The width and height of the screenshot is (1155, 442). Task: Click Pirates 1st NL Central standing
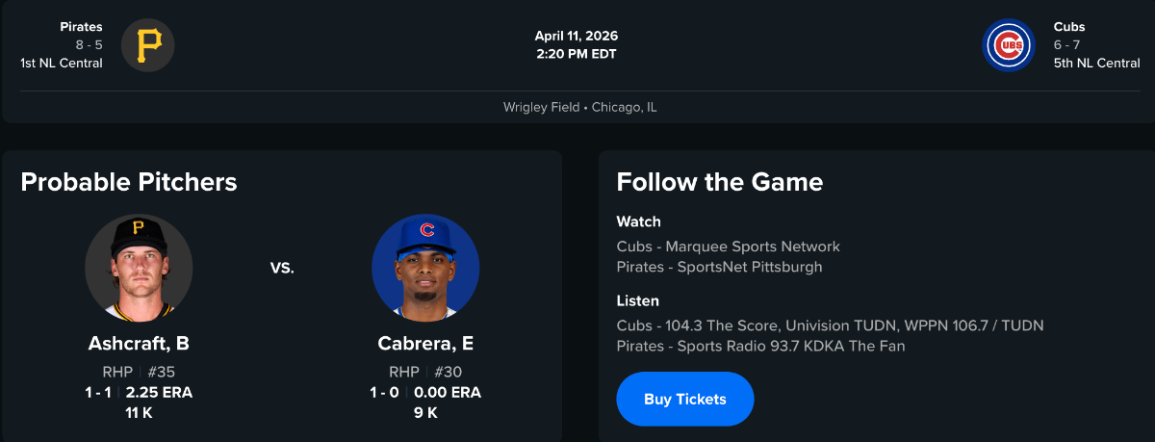(x=61, y=64)
